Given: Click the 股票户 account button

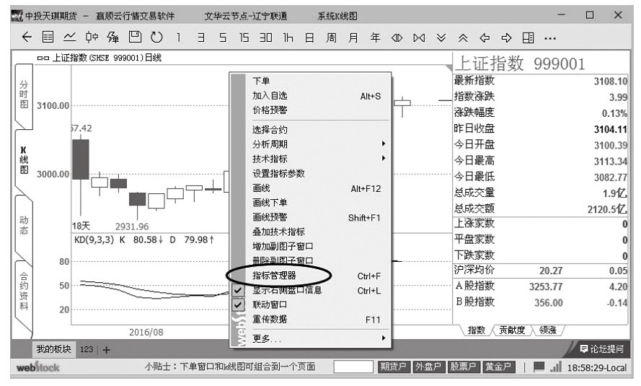Looking at the screenshot, I should pos(463,367).
